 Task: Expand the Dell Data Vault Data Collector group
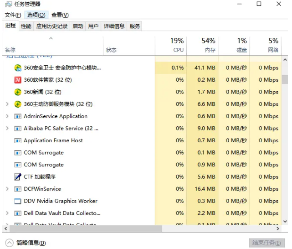coord(7,213)
